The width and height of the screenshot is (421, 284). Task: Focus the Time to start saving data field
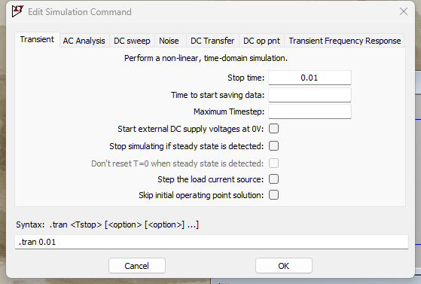[310, 95]
